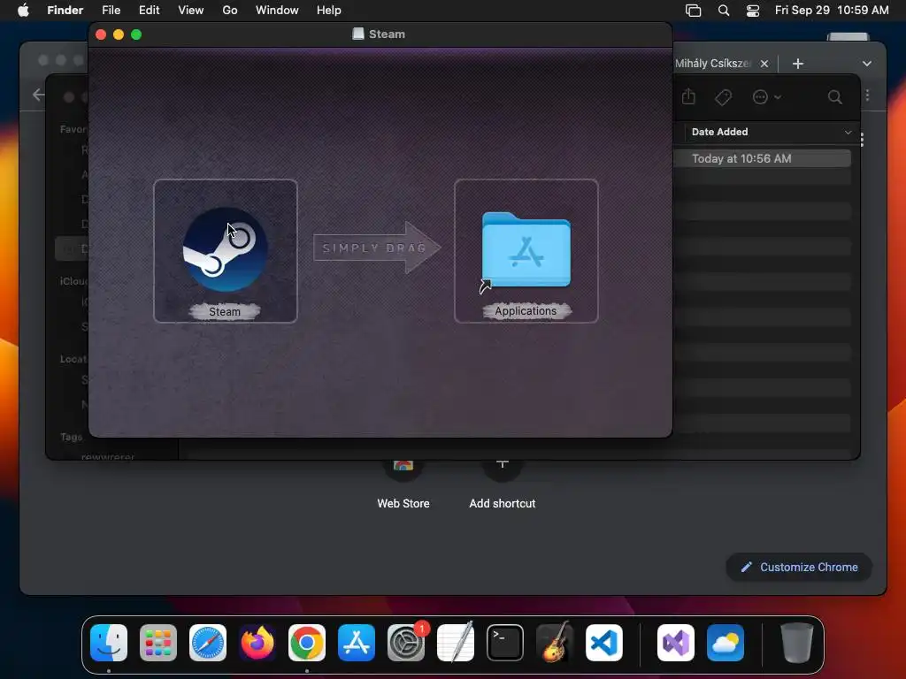Open the Go menu
Image resolution: width=906 pixels, height=679 pixels.
pos(230,11)
